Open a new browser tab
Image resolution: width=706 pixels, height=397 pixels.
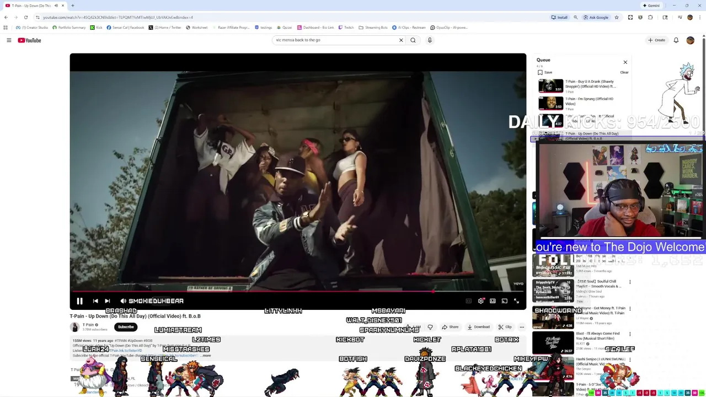click(x=72, y=6)
